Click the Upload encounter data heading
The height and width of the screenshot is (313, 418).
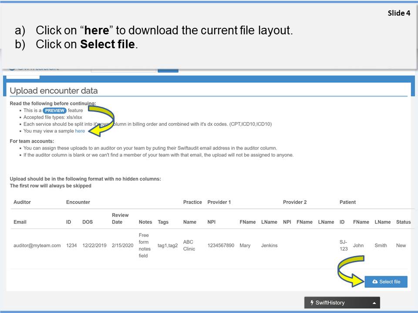(x=54, y=91)
